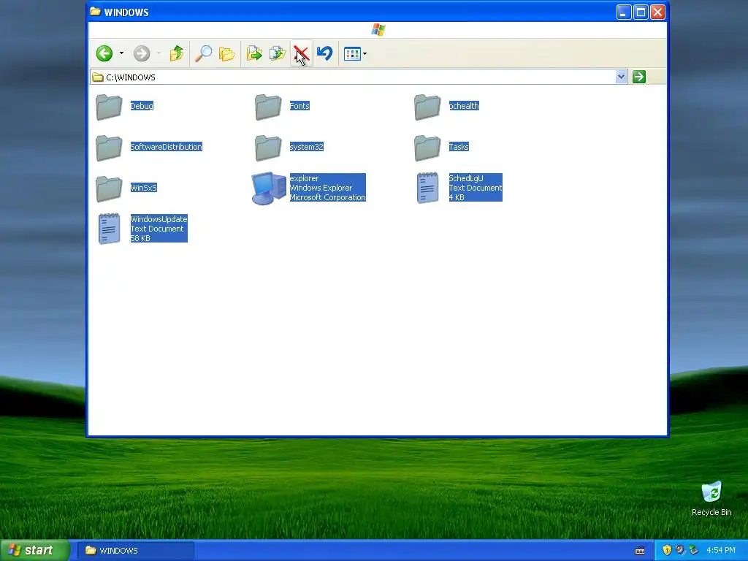Expand the address bar dropdown
Screen dimensions: 748x561
(x=621, y=77)
